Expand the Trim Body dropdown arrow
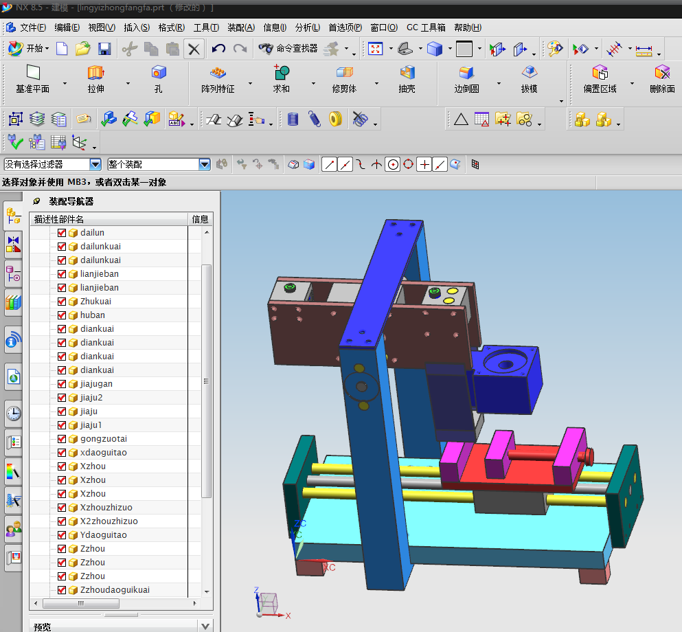682x632 pixels. tap(376, 83)
